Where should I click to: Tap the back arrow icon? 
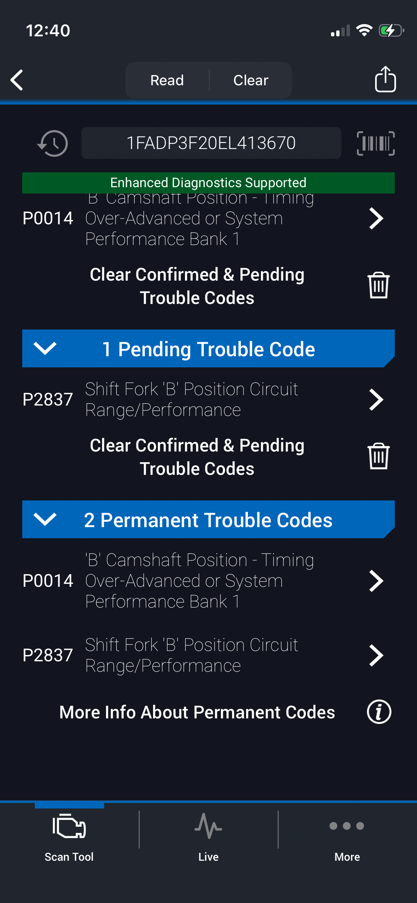(17, 80)
